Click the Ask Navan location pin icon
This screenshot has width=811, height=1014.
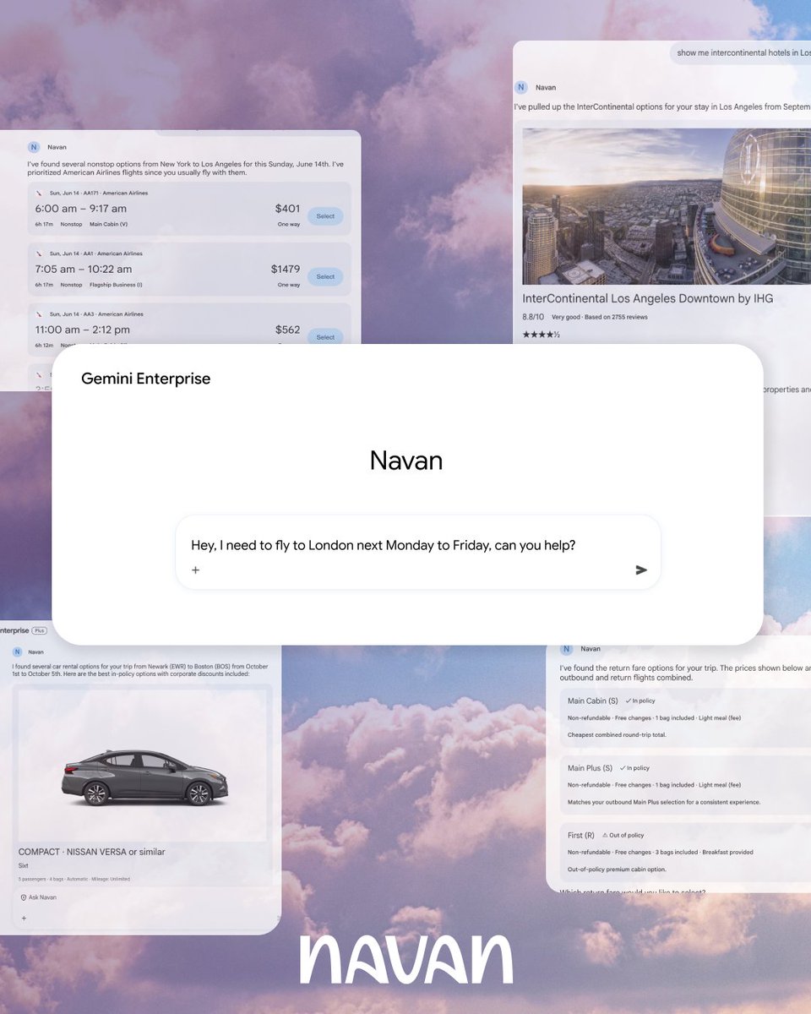(x=23, y=897)
